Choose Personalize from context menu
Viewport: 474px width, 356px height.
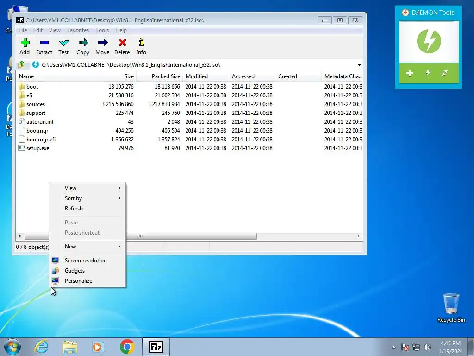[x=87, y=280]
